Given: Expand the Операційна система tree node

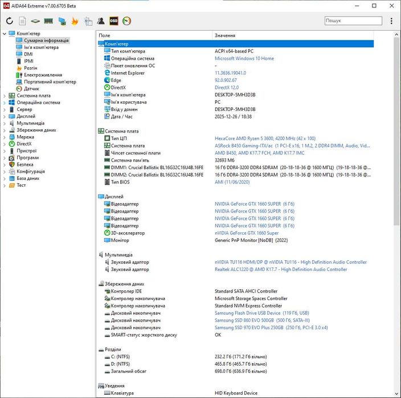Looking at the screenshot, I should pyautogui.click(x=5, y=102).
